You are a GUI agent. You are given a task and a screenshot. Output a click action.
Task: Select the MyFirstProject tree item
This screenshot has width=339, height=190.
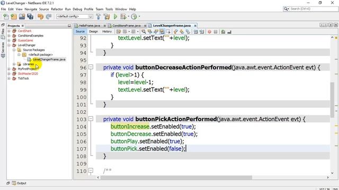pyautogui.click(x=27, y=69)
